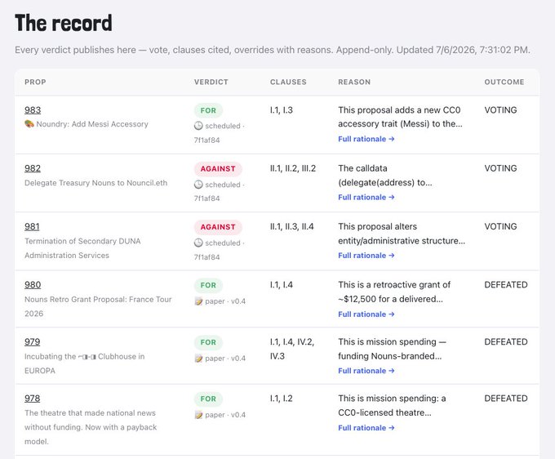Viewport: 555px width, 459px height.
Task: Click the REASON column header
Action: pyautogui.click(x=354, y=82)
